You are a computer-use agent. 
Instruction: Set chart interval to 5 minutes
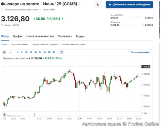pyautogui.click(x=22, y=52)
